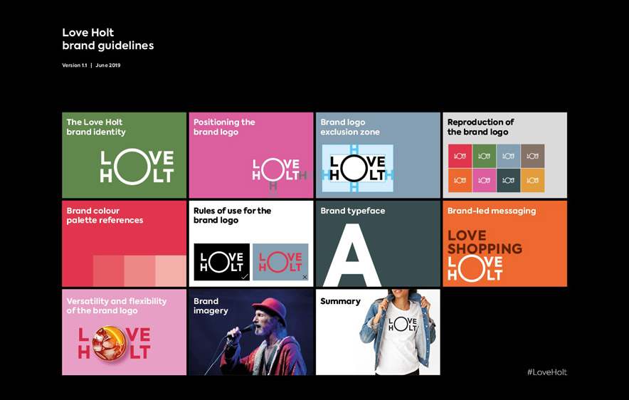This screenshot has width=629, height=400.
Task: Pick the blue-grey Love Holt logo swatch
Action: 508,156
